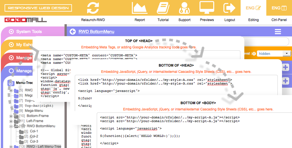Select the [1] Col-1 tree item
The width and height of the screenshot is (292, 148).
click(x=31, y=131)
